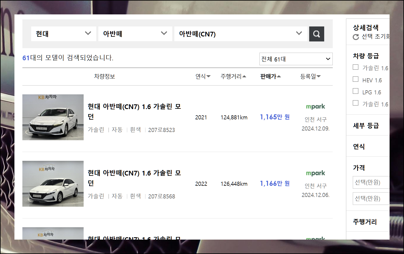Viewport: 404px width, 254px height.
Task: Click the 2024.12.06. registration date
Action: [315, 195]
